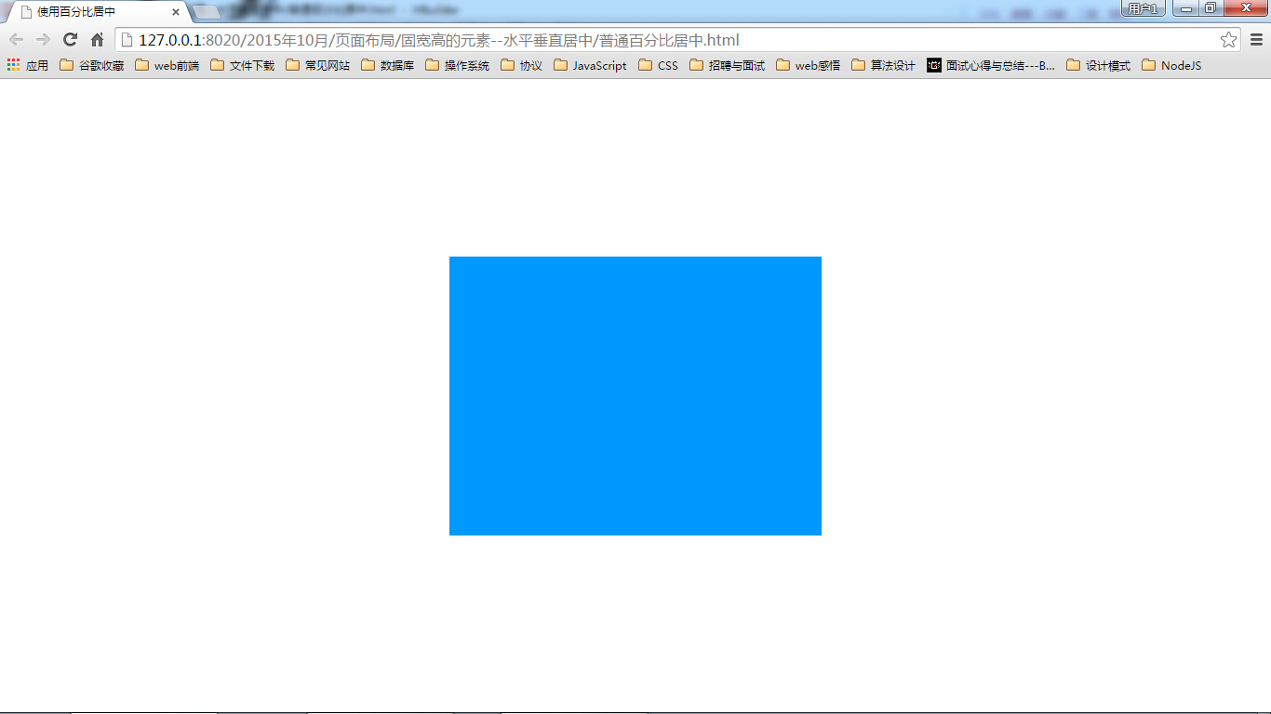This screenshot has height=714, width=1271.
Task: Restore down the browser window
Action: coord(1211,8)
